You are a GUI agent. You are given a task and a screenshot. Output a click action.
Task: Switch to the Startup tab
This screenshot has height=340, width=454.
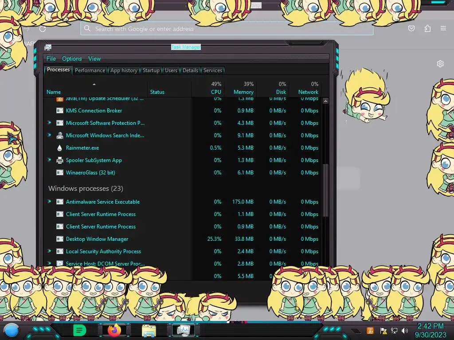tap(151, 70)
